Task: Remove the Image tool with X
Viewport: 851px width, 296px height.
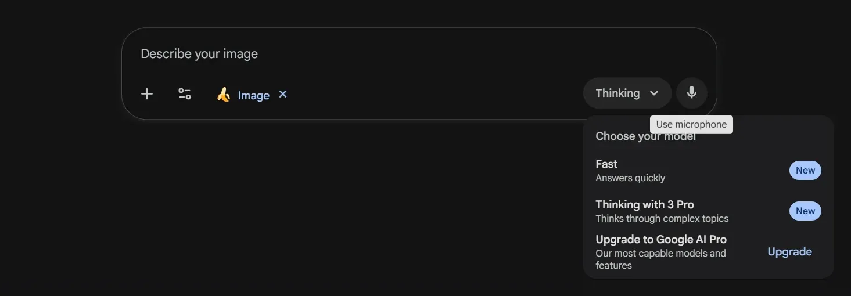Action: click(x=283, y=94)
